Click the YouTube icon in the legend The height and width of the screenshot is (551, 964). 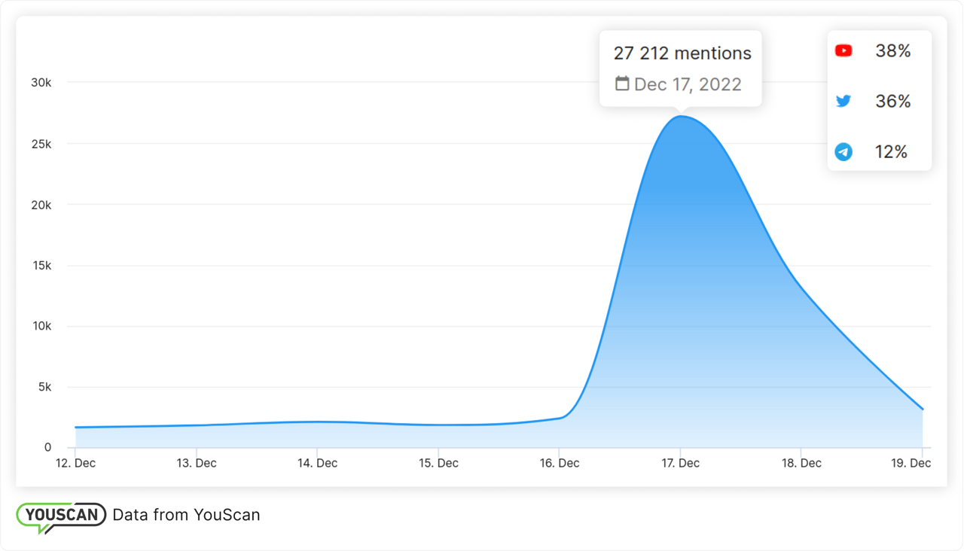[x=843, y=51]
